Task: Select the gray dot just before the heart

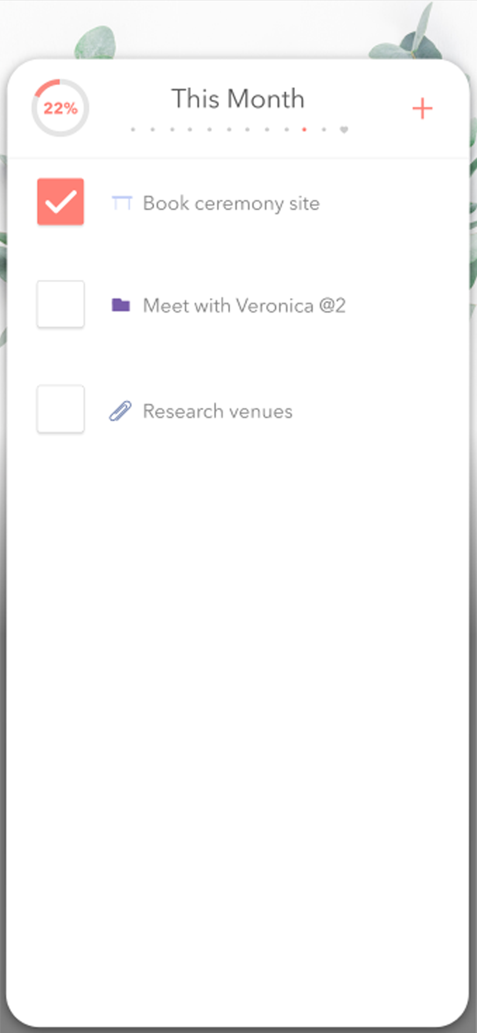Action: pyautogui.click(x=324, y=129)
